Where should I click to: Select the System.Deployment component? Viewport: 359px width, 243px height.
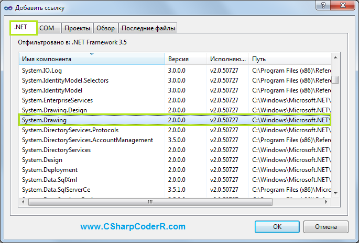(175, 170)
